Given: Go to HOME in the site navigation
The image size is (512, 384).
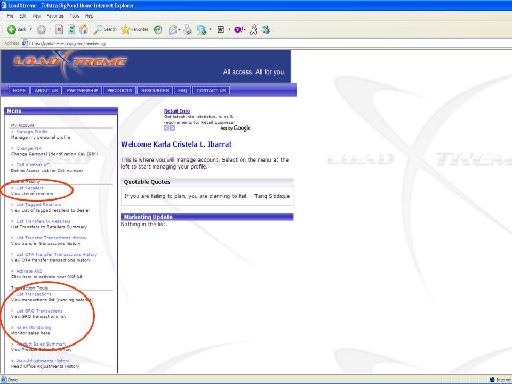Looking at the screenshot, I should tap(19, 91).
